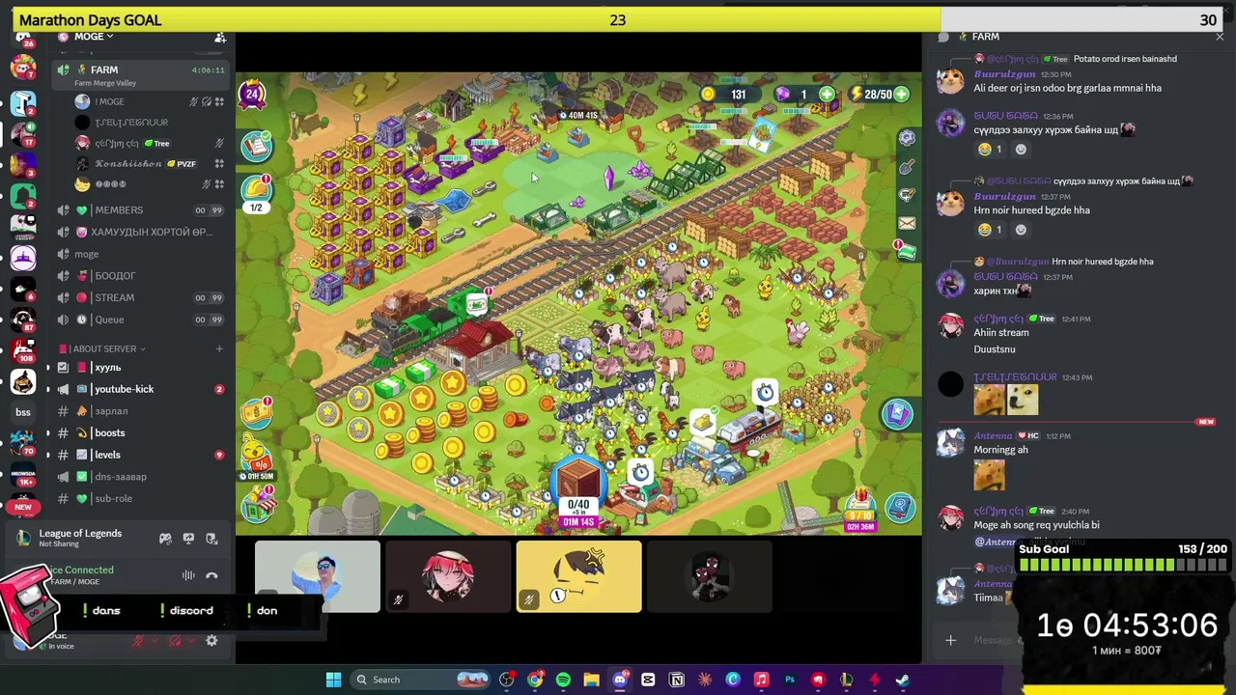
Task: Open Photoshop from the taskbar
Action: pos(790,680)
